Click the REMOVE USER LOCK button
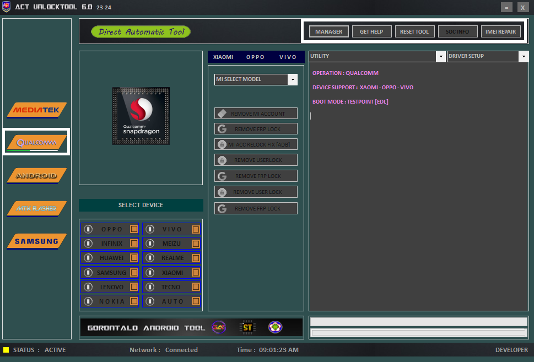This screenshot has width=534, height=362. pyautogui.click(x=256, y=192)
